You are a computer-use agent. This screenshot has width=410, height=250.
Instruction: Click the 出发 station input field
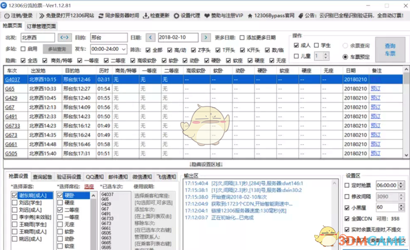point(38,37)
